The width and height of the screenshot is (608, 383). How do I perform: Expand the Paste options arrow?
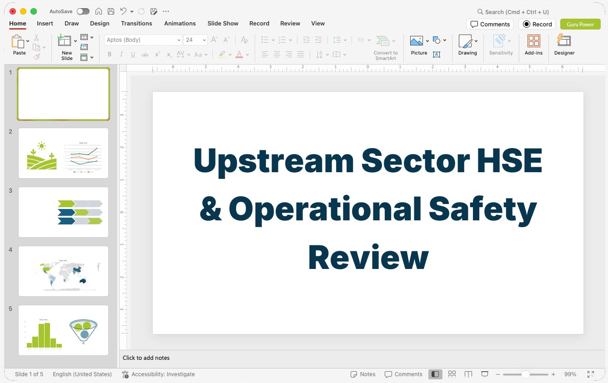(28, 41)
